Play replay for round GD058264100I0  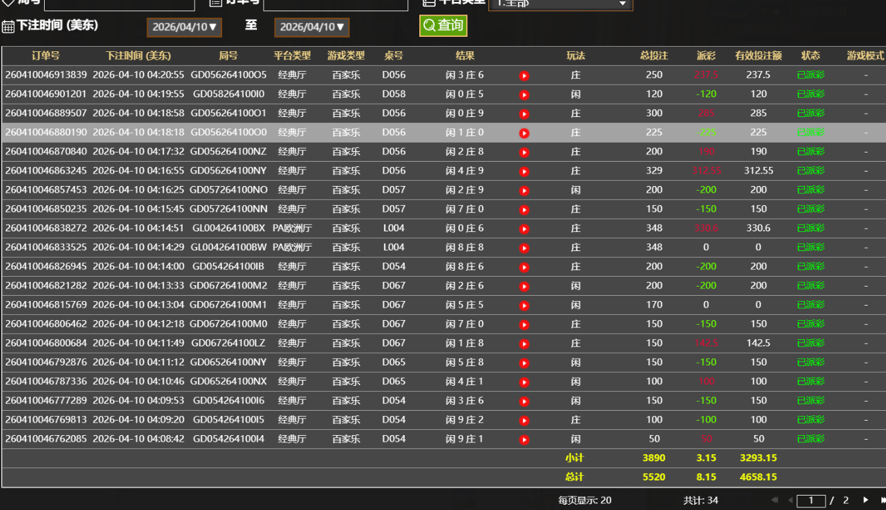pos(524,95)
